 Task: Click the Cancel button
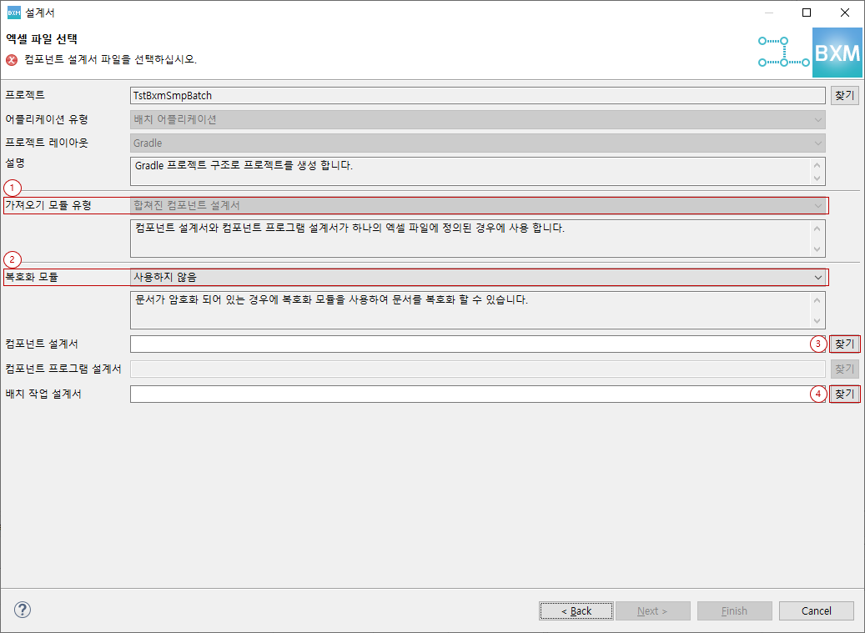coord(816,610)
